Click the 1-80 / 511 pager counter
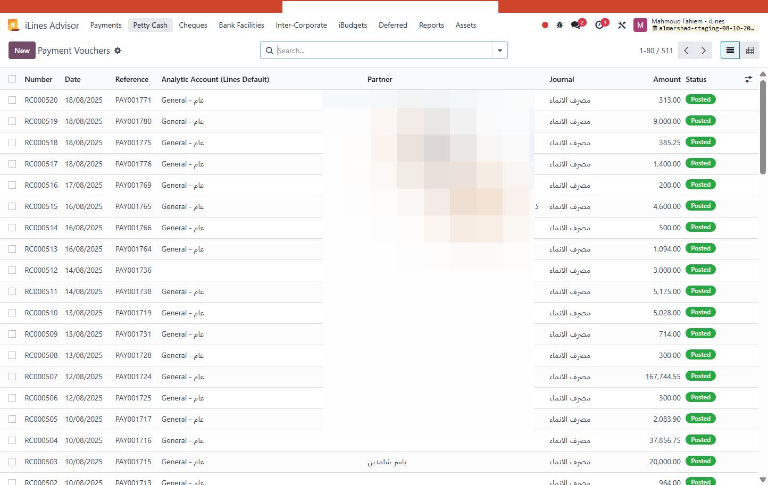Screen dimensions: 768x485 tap(656, 51)
